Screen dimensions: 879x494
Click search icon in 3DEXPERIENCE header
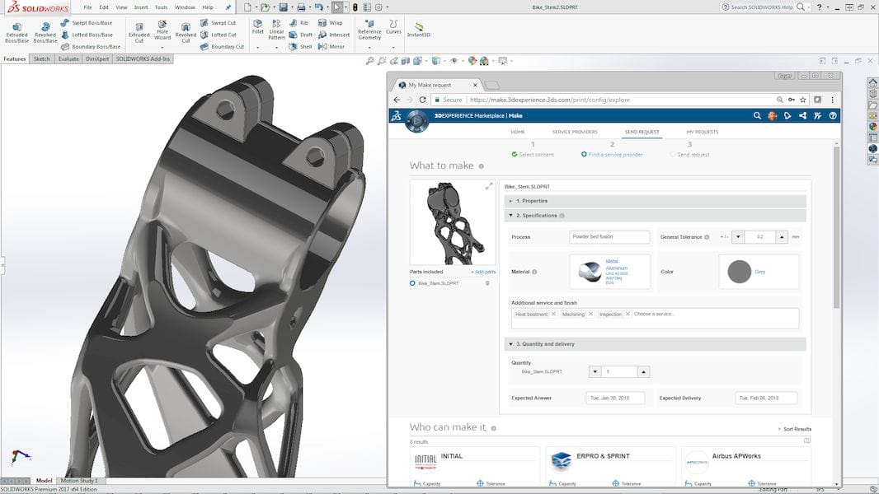[x=757, y=116]
